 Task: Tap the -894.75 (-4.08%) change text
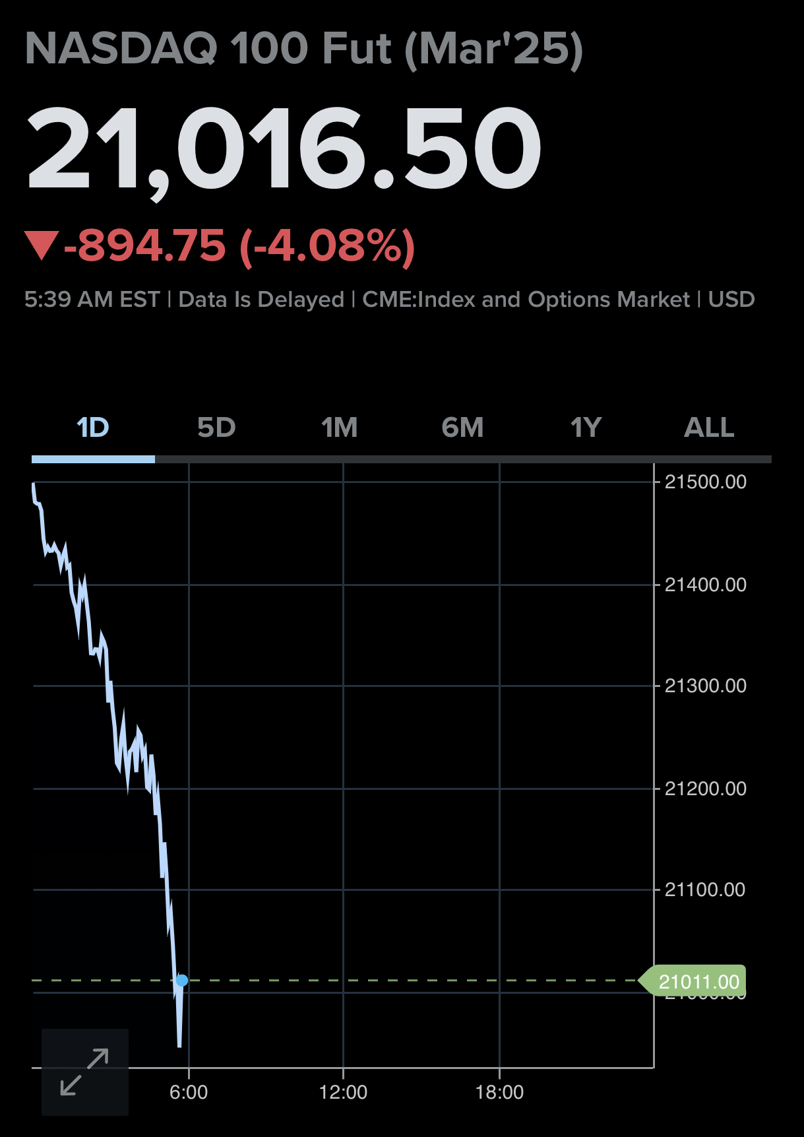pyautogui.click(x=240, y=246)
